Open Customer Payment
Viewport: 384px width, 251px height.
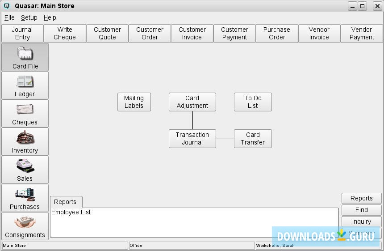click(x=234, y=34)
